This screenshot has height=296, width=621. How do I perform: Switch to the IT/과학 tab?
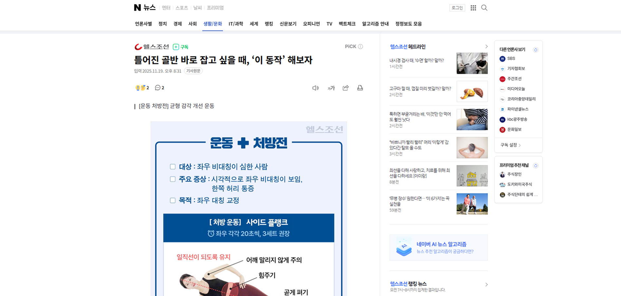point(236,24)
